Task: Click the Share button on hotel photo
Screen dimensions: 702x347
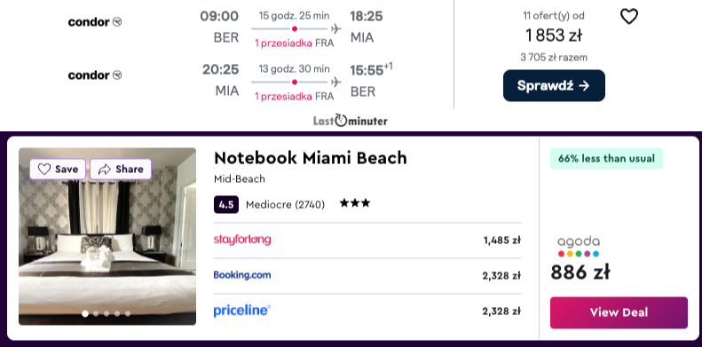Action: point(121,169)
